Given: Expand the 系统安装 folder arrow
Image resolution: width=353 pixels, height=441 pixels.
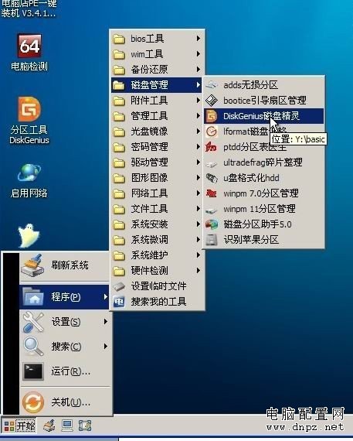Looking at the screenshot, I should pos(199,224).
